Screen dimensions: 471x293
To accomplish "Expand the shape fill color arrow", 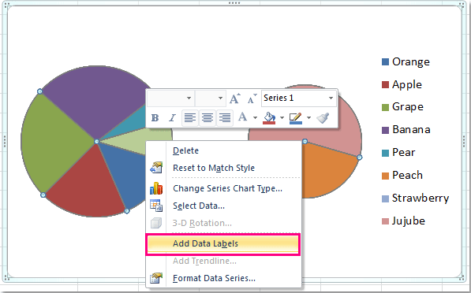I will coord(282,118).
